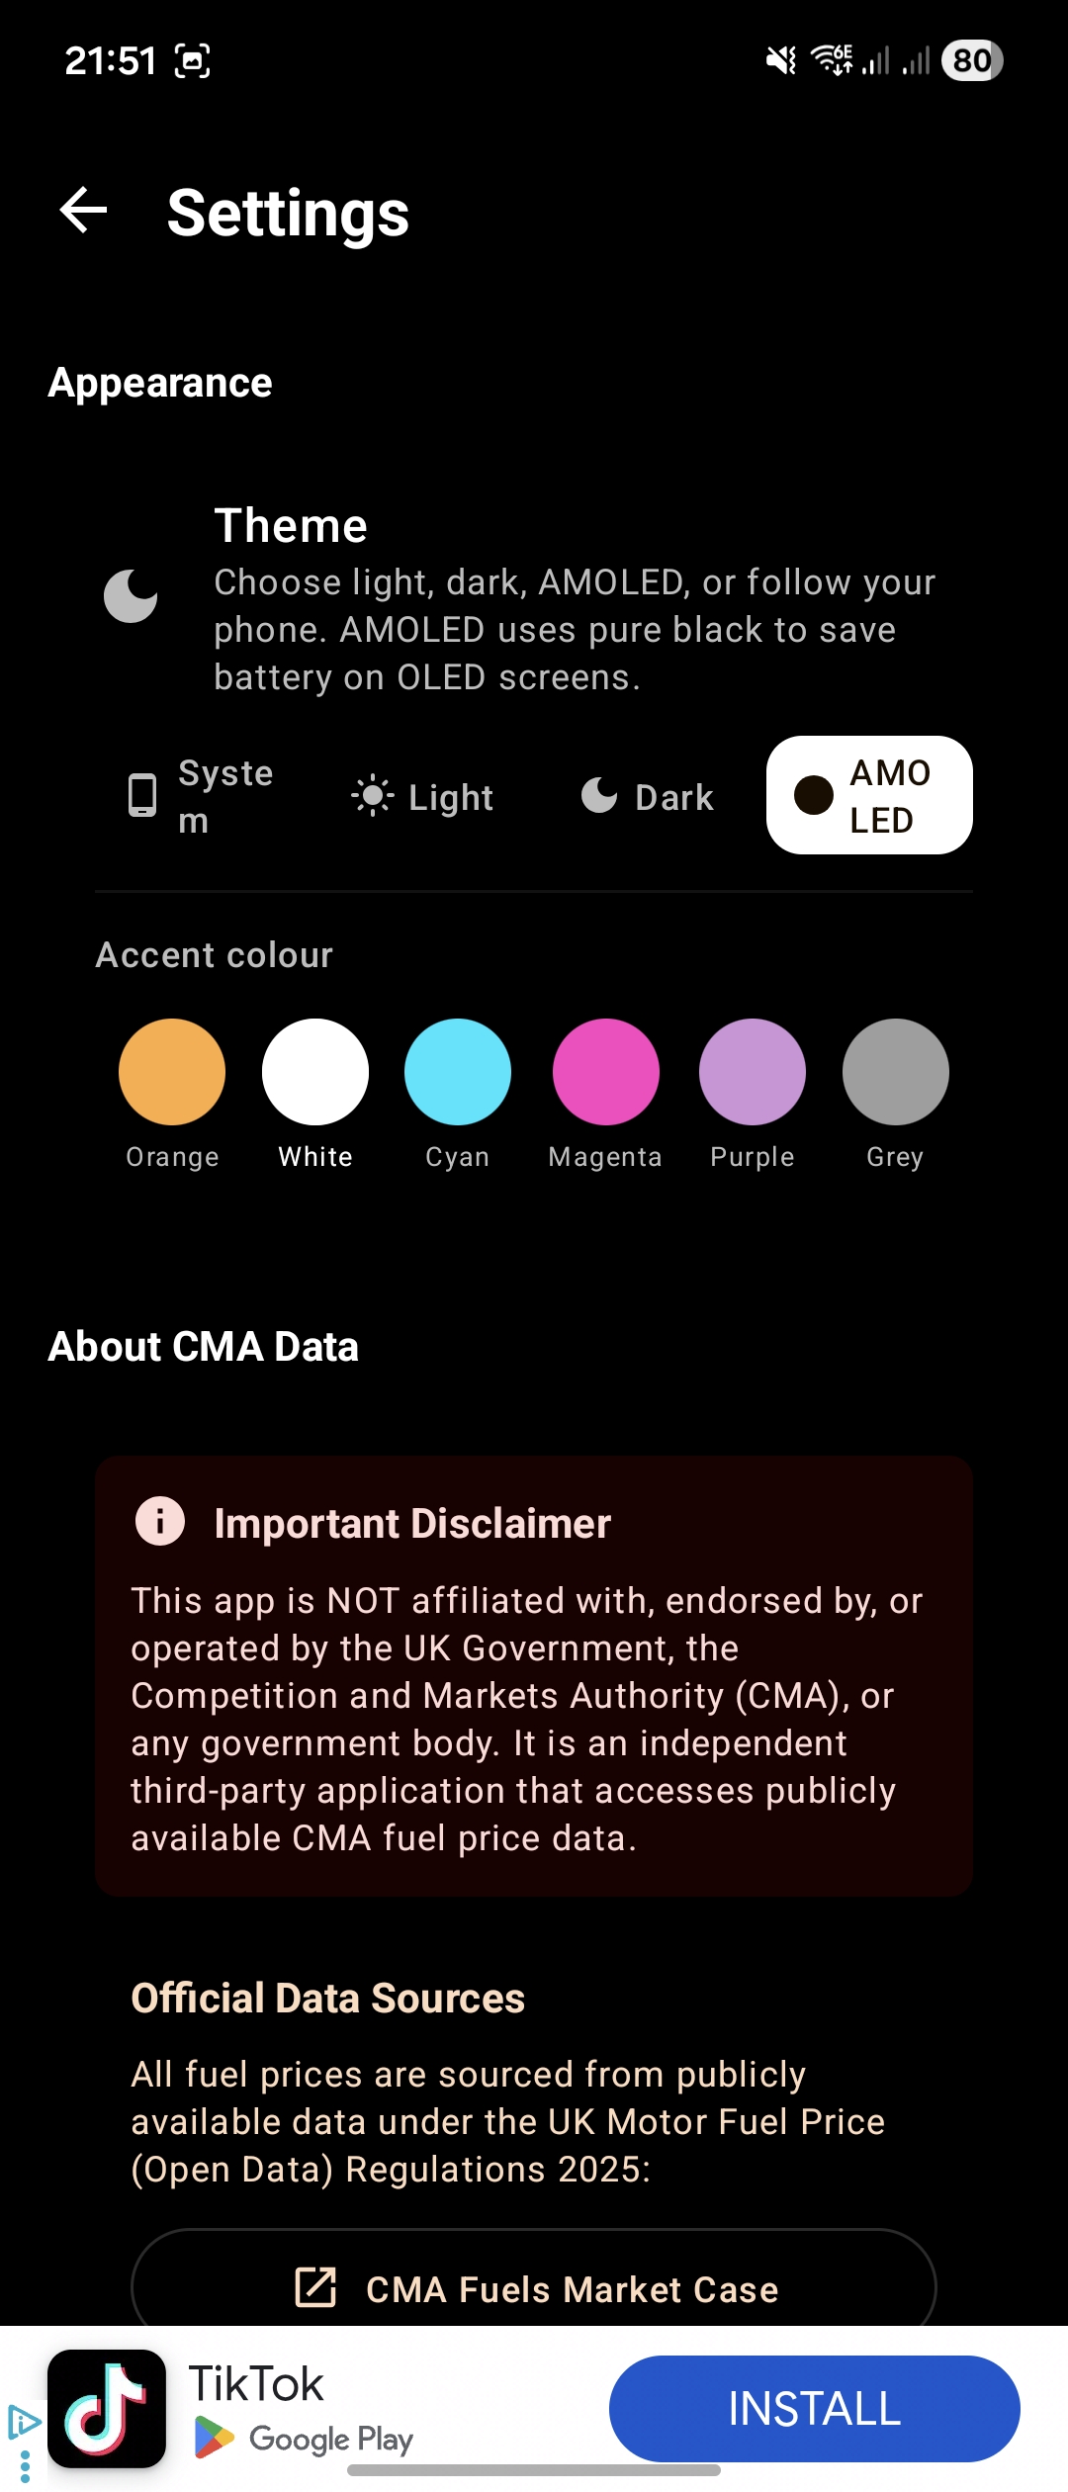Set the accent colour to Purple
Image resolution: width=1068 pixels, height=2492 pixels.
(753, 1072)
